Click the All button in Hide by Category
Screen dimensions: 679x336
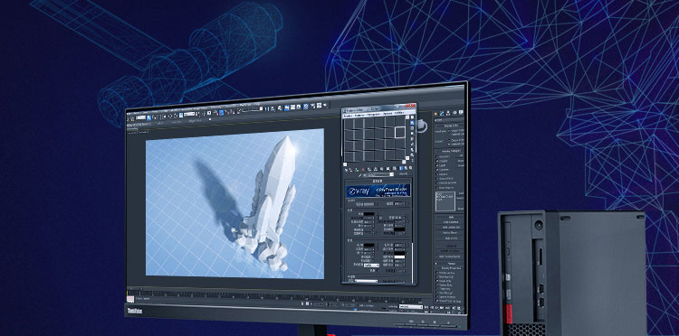click(461, 155)
